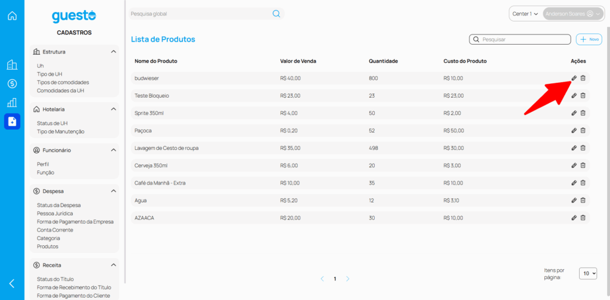Open the bar chart reports sidebar icon
610x300 pixels.
(12, 102)
